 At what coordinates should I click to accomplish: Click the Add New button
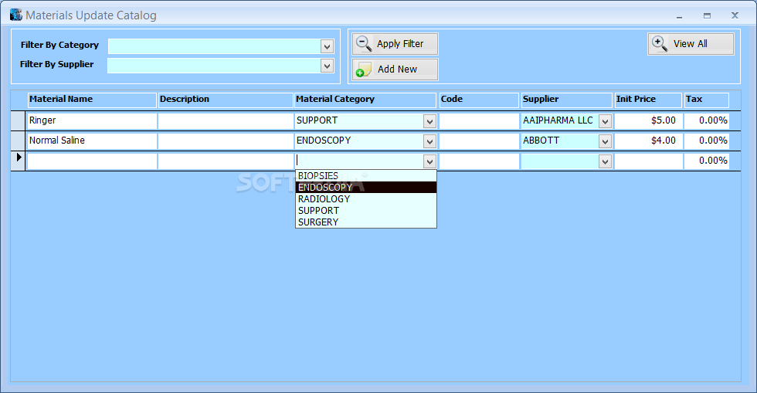point(395,69)
